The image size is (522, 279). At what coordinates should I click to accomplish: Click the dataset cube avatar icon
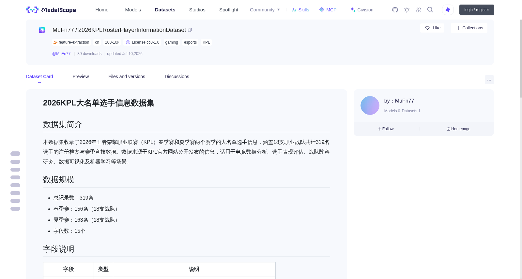(x=42, y=30)
